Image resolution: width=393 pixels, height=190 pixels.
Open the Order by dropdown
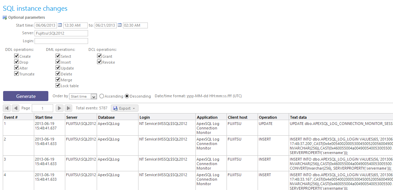83,96
